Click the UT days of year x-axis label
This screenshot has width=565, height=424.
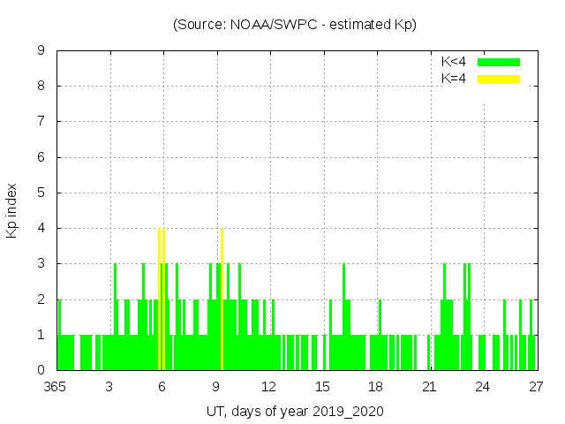(x=295, y=412)
